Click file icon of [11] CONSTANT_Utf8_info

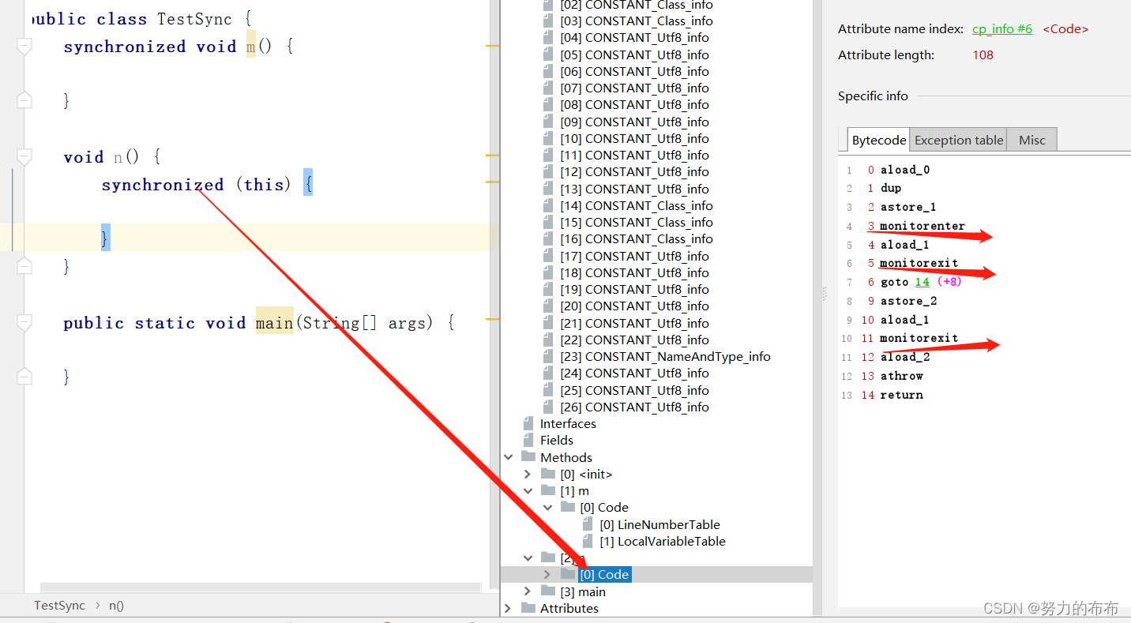[x=548, y=155]
